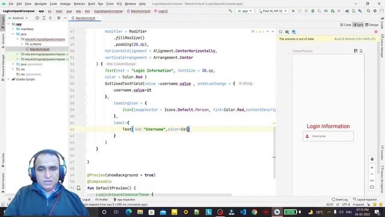Viewport: 385px width, 217px height.
Task: Click the Stop red square button
Action: [x=339, y=11]
